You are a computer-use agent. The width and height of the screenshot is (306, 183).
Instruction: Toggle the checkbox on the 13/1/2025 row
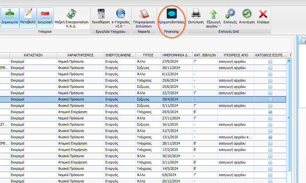[x=270, y=137]
